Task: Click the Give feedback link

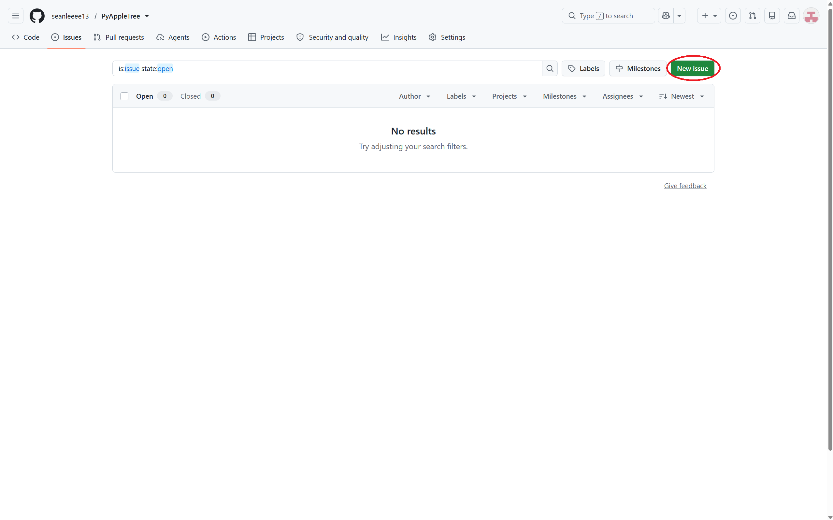Action: 685,186
